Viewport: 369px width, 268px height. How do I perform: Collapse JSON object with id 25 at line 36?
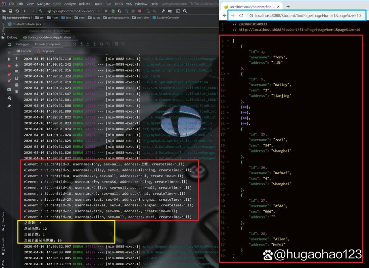tap(228, 129)
